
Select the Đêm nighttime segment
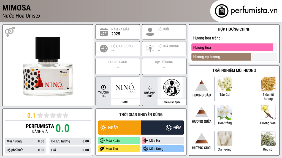point(162,128)
